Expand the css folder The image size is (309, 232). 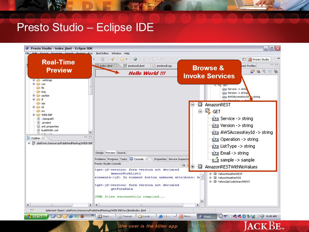tap(34, 84)
